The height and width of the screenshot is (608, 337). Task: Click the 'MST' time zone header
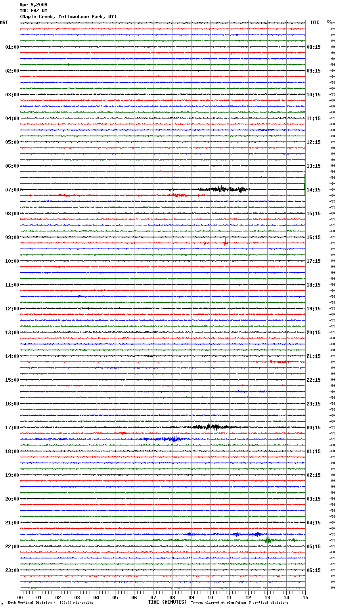pyautogui.click(x=4, y=23)
